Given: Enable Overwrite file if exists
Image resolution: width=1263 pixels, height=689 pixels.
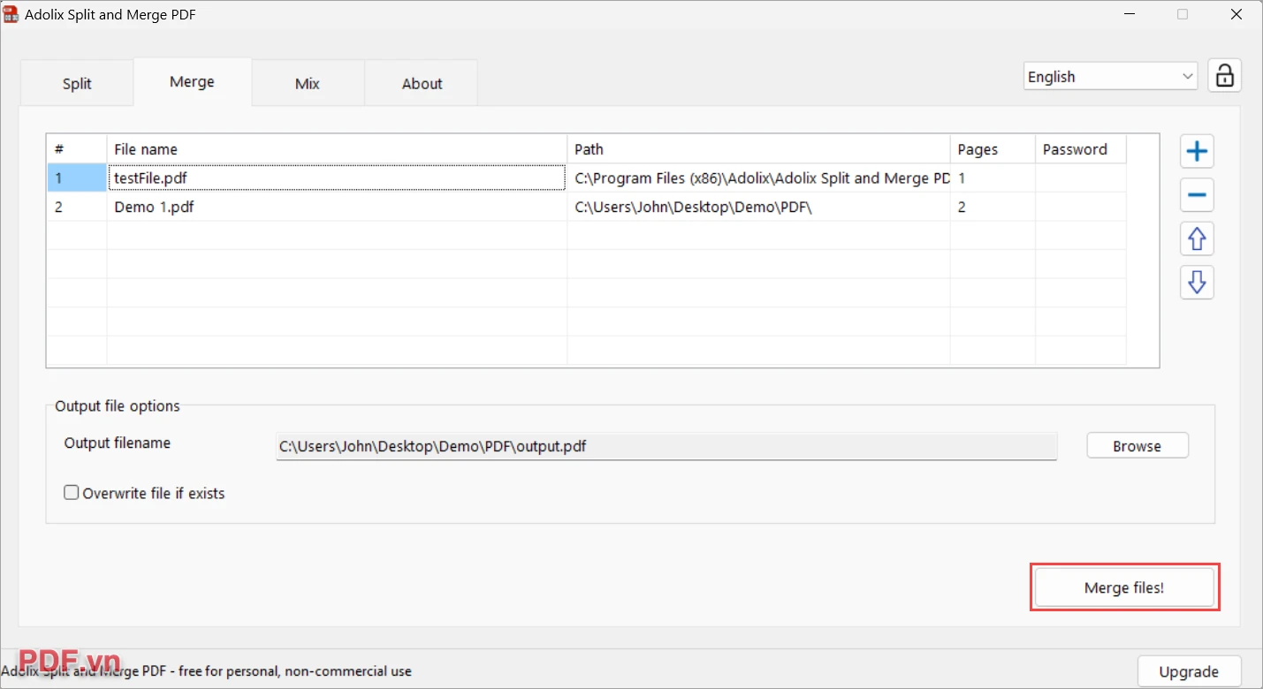Looking at the screenshot, I should [x=72, y=493].
